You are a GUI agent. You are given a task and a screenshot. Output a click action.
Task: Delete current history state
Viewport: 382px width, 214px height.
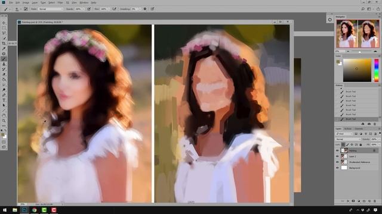[x=375, y=124]
